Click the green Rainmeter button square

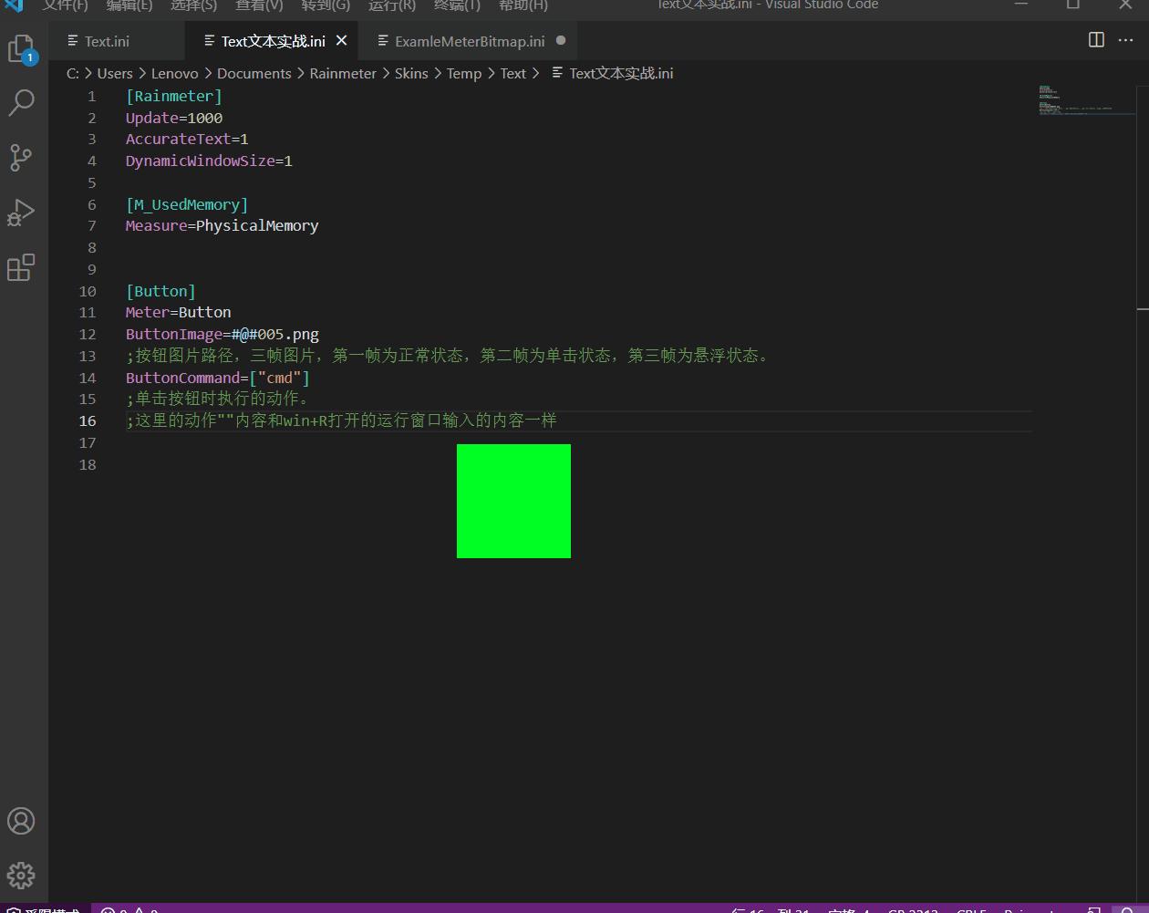[513, 501]
